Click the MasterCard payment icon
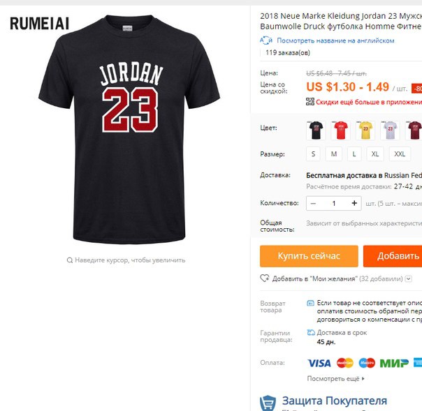422x411 pixels. 345,363
